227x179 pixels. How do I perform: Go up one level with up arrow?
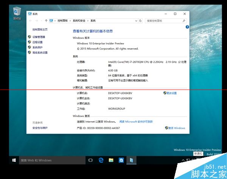click(46, 20)
